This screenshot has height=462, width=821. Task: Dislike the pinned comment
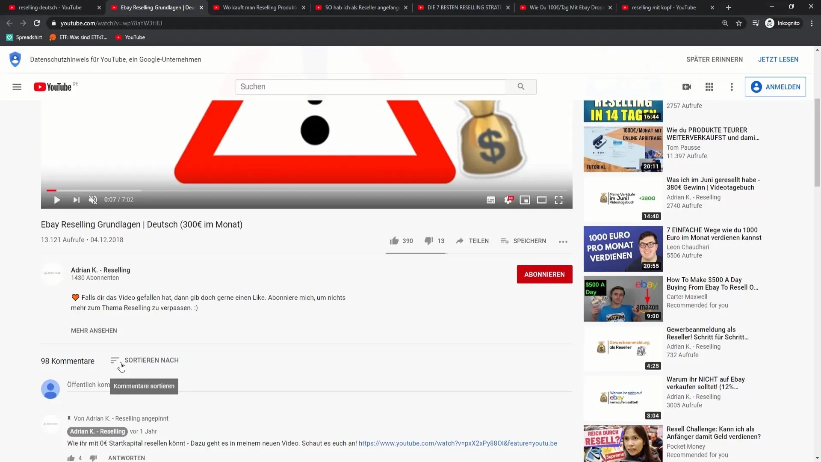93,458
